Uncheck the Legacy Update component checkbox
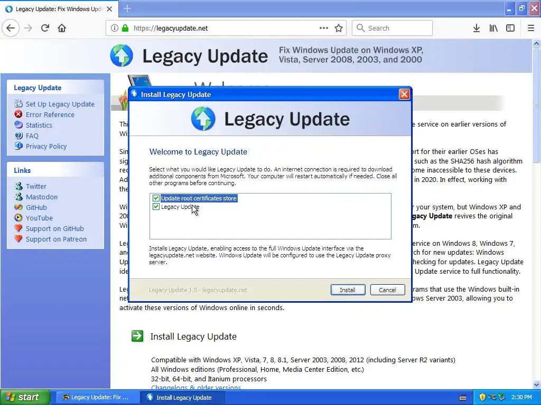The height and width of the screenshot is (405, 541). [x=156, y=207]
